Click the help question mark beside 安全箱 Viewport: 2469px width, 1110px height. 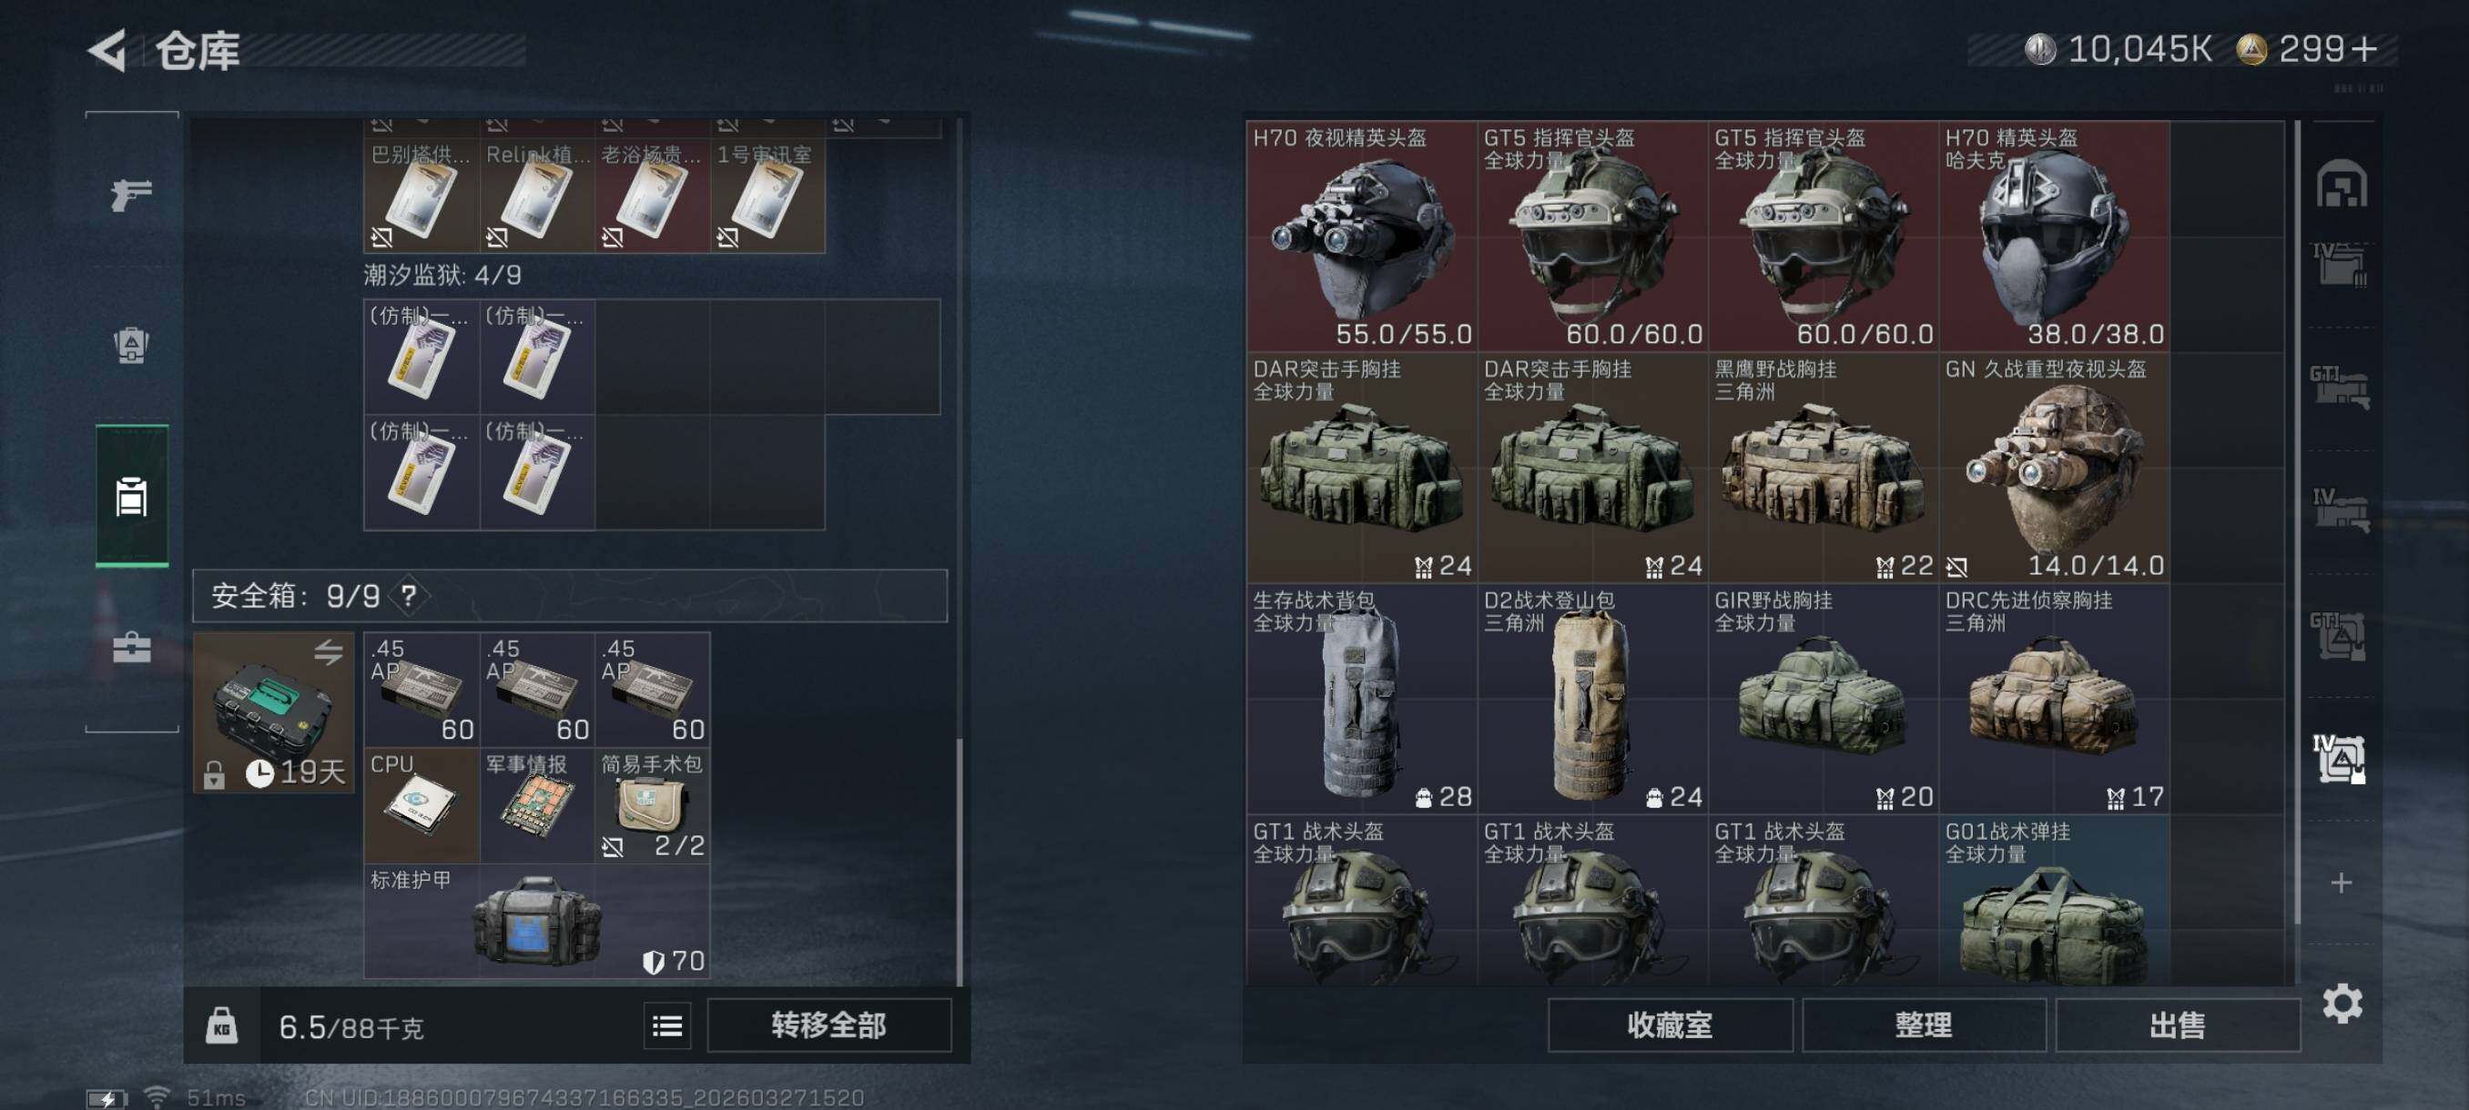(x=410, y=596)
